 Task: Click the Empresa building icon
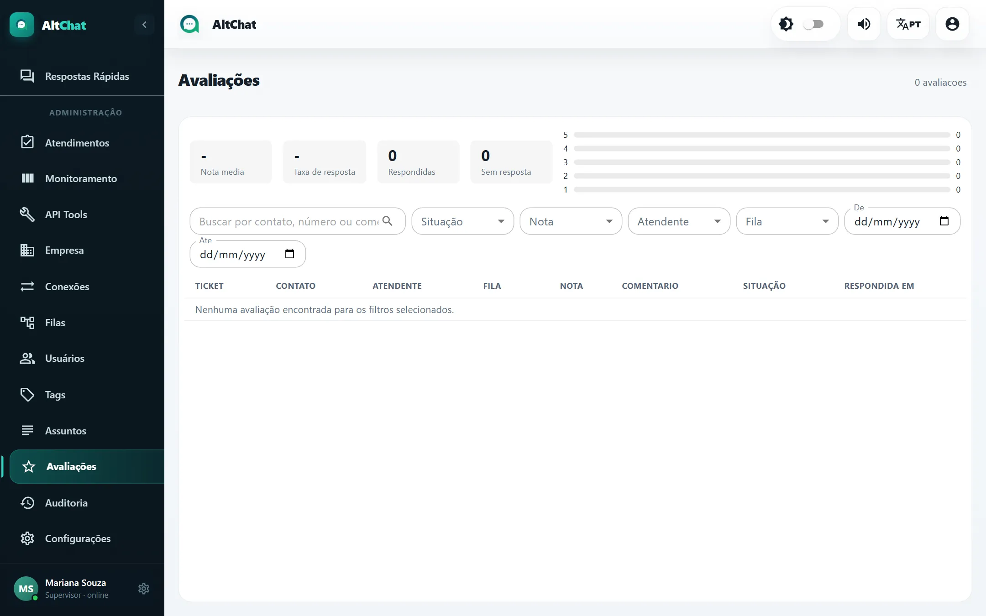[27, 250]
